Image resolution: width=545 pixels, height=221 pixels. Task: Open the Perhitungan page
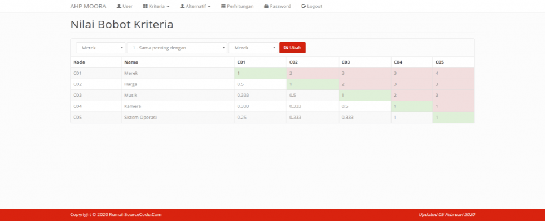pos(237,6)
